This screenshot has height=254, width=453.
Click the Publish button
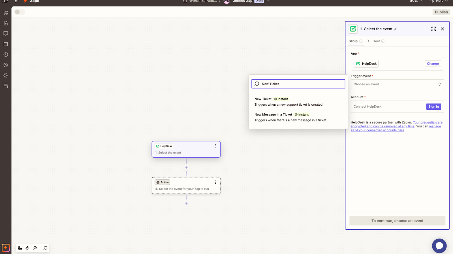click(x=441, y=12)
